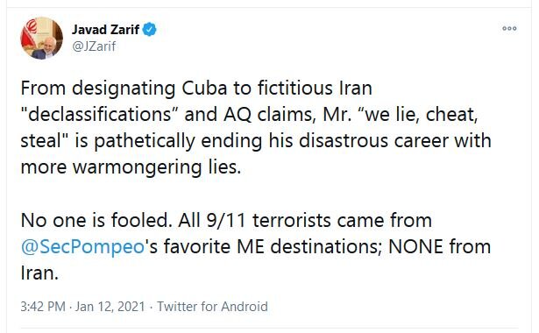Click the final word "Iran." in tweet

pos(39,273)
